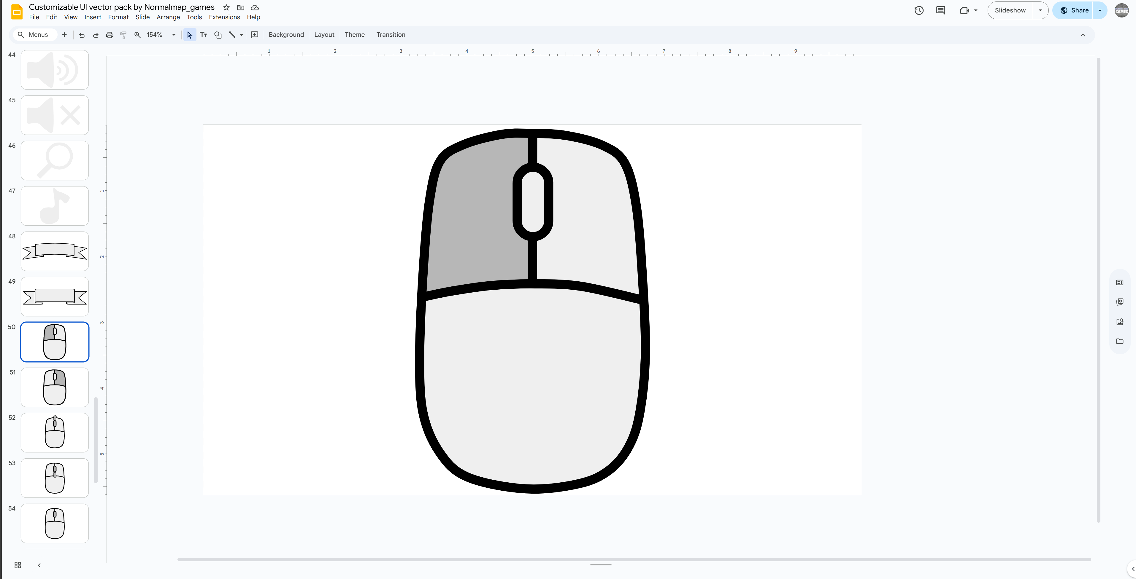Open the second side panel icon

pos(1120,302)
